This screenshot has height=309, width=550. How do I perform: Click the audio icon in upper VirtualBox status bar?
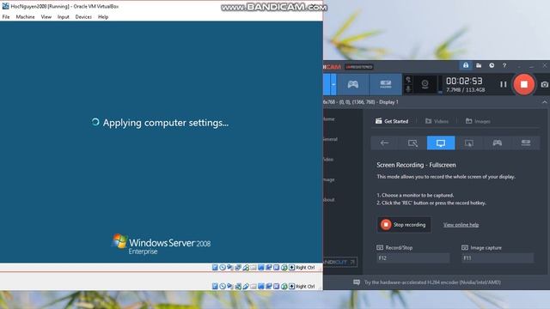230,267
